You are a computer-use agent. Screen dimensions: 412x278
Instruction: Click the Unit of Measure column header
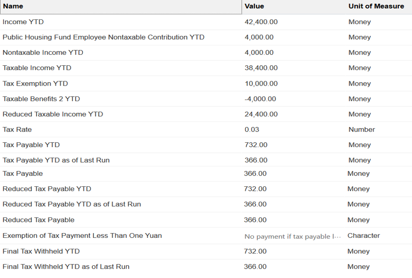click(x=376, y=6)
